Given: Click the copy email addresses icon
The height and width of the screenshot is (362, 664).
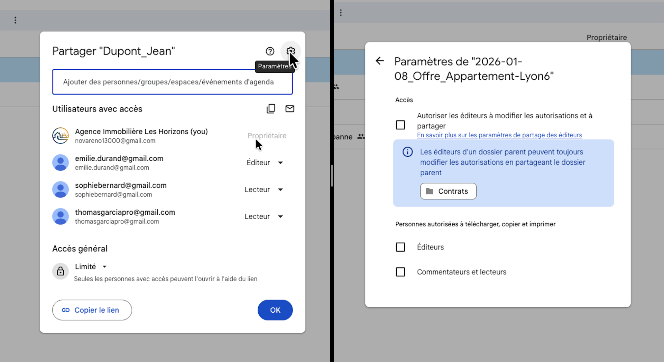Looking at the screenshot, I should click(271, 109).
